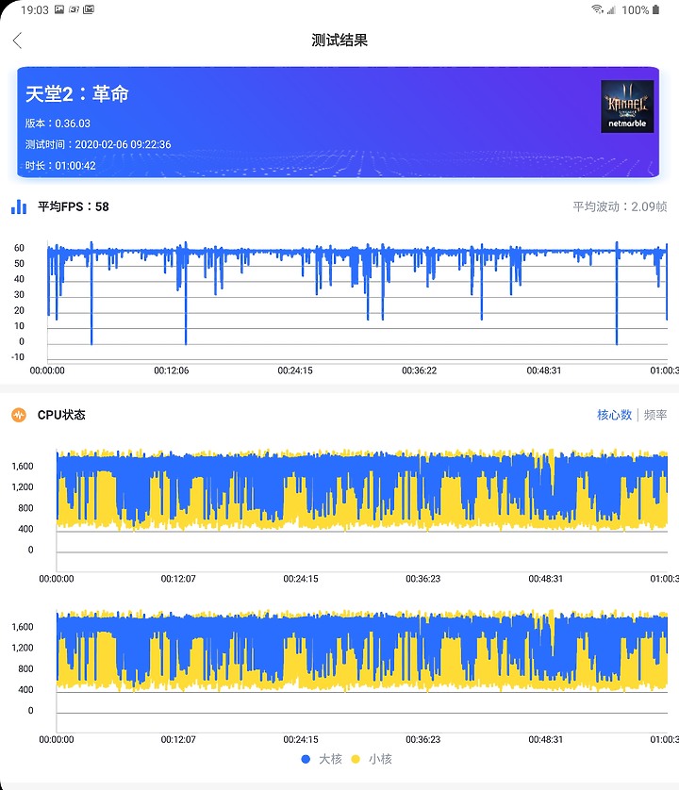Tap the mail notification icon in status bar
This screenshot has height=790, width=679.
click(x=89, y=9)
